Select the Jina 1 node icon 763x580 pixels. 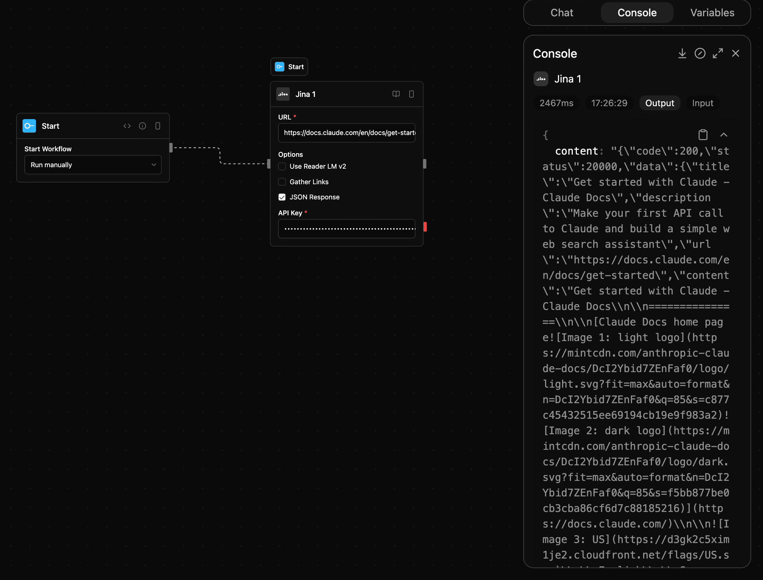(283, 94)
